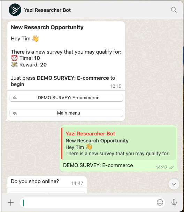Click the quoted Yazi Researcher Bot message
The width and height of the screenshot is (184, 212).
118,143
